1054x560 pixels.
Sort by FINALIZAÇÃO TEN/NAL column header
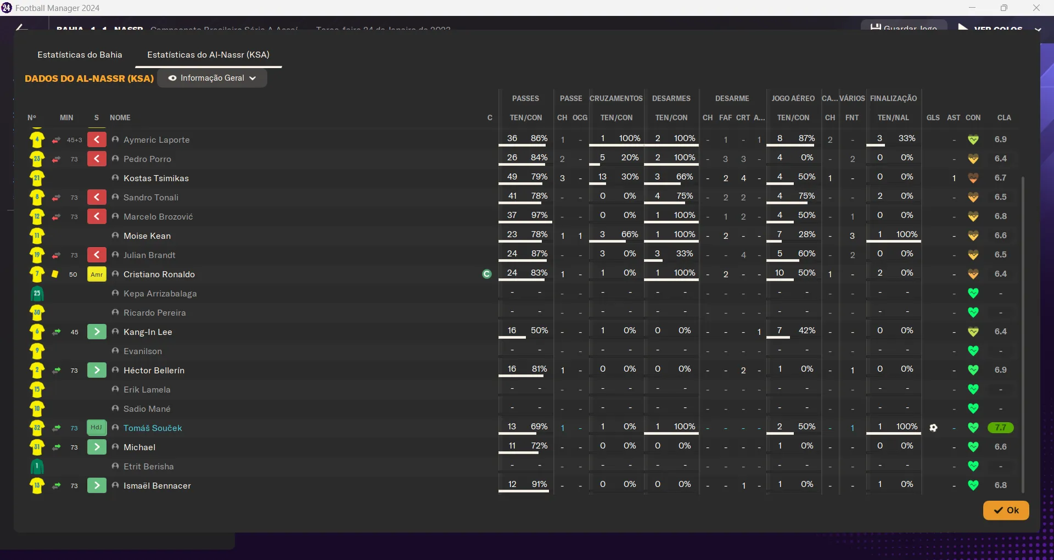(893, 117)
